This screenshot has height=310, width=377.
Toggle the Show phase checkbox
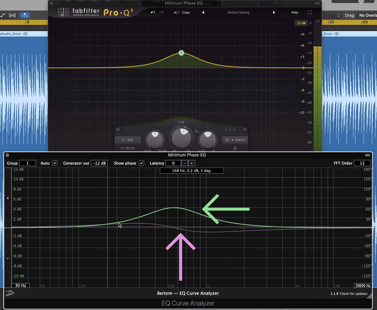tap(141, 163)
